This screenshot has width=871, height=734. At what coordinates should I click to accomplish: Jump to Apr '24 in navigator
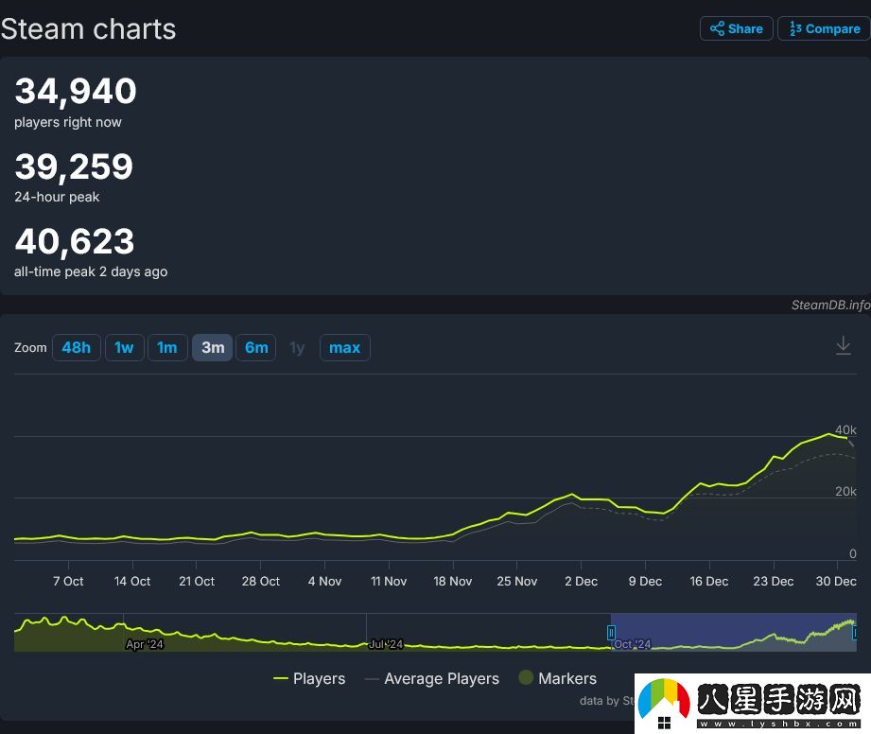[145, 644]
